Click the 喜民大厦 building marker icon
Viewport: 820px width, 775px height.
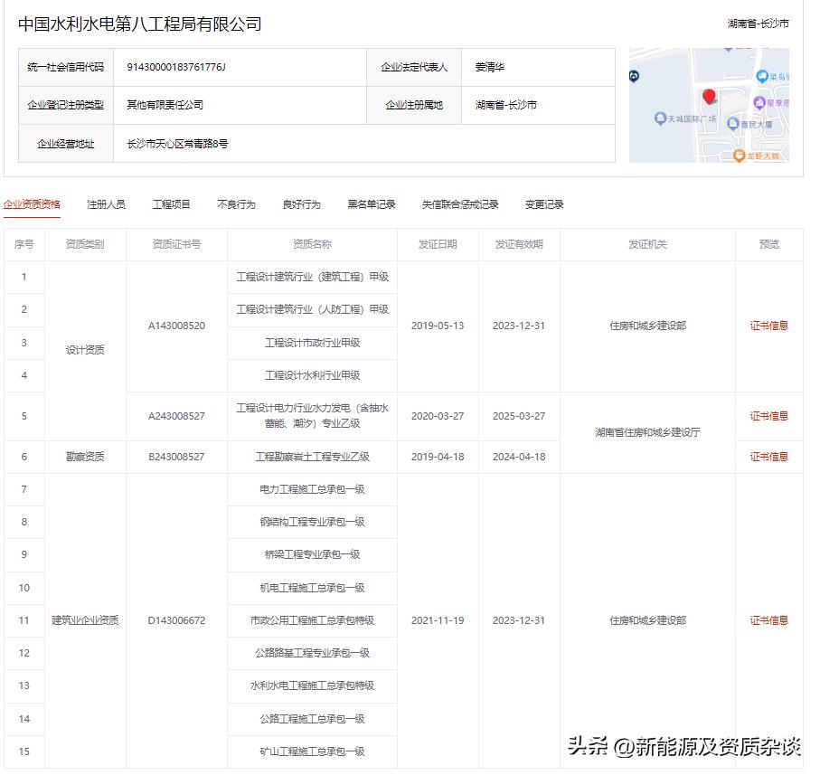pyautogui.click(x=733, y=124)
